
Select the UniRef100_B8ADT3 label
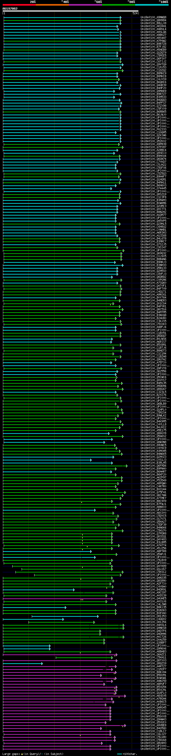click(153, 351)
